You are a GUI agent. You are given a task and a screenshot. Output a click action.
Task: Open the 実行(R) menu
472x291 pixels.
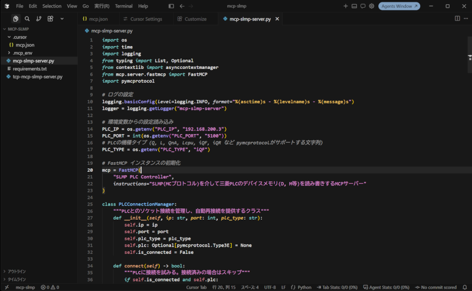(101, 6)
